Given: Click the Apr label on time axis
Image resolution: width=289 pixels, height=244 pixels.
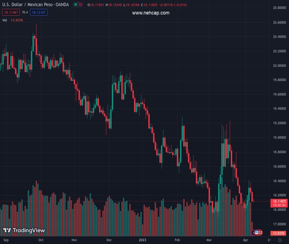Looking at the screenshot, I should (245, 240).
